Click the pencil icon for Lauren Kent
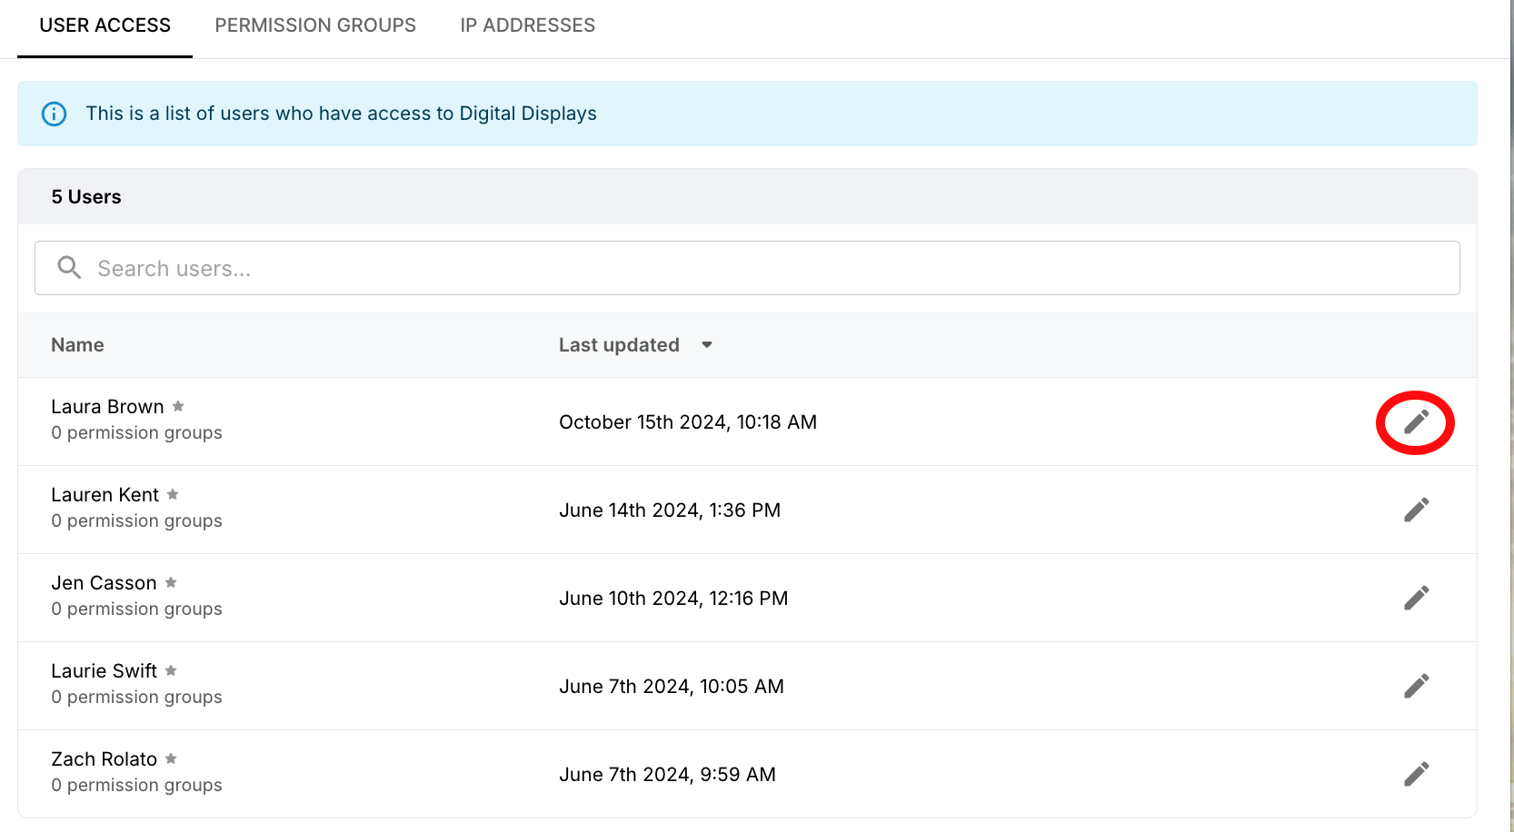1514x832 pixels. (1416, 510)
